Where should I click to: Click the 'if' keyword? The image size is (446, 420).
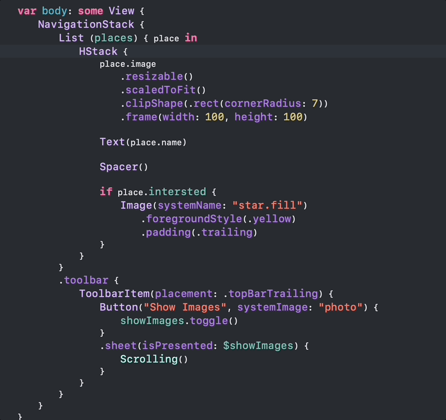106,192
